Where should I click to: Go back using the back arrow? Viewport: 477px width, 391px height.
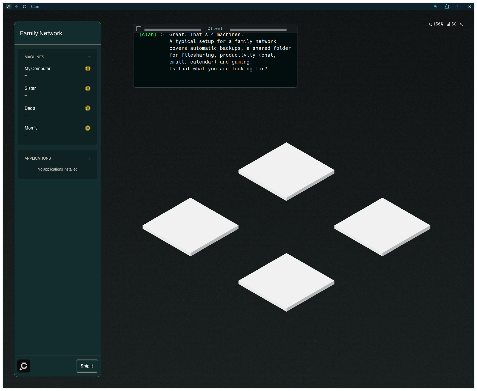(x=17, y=7)
